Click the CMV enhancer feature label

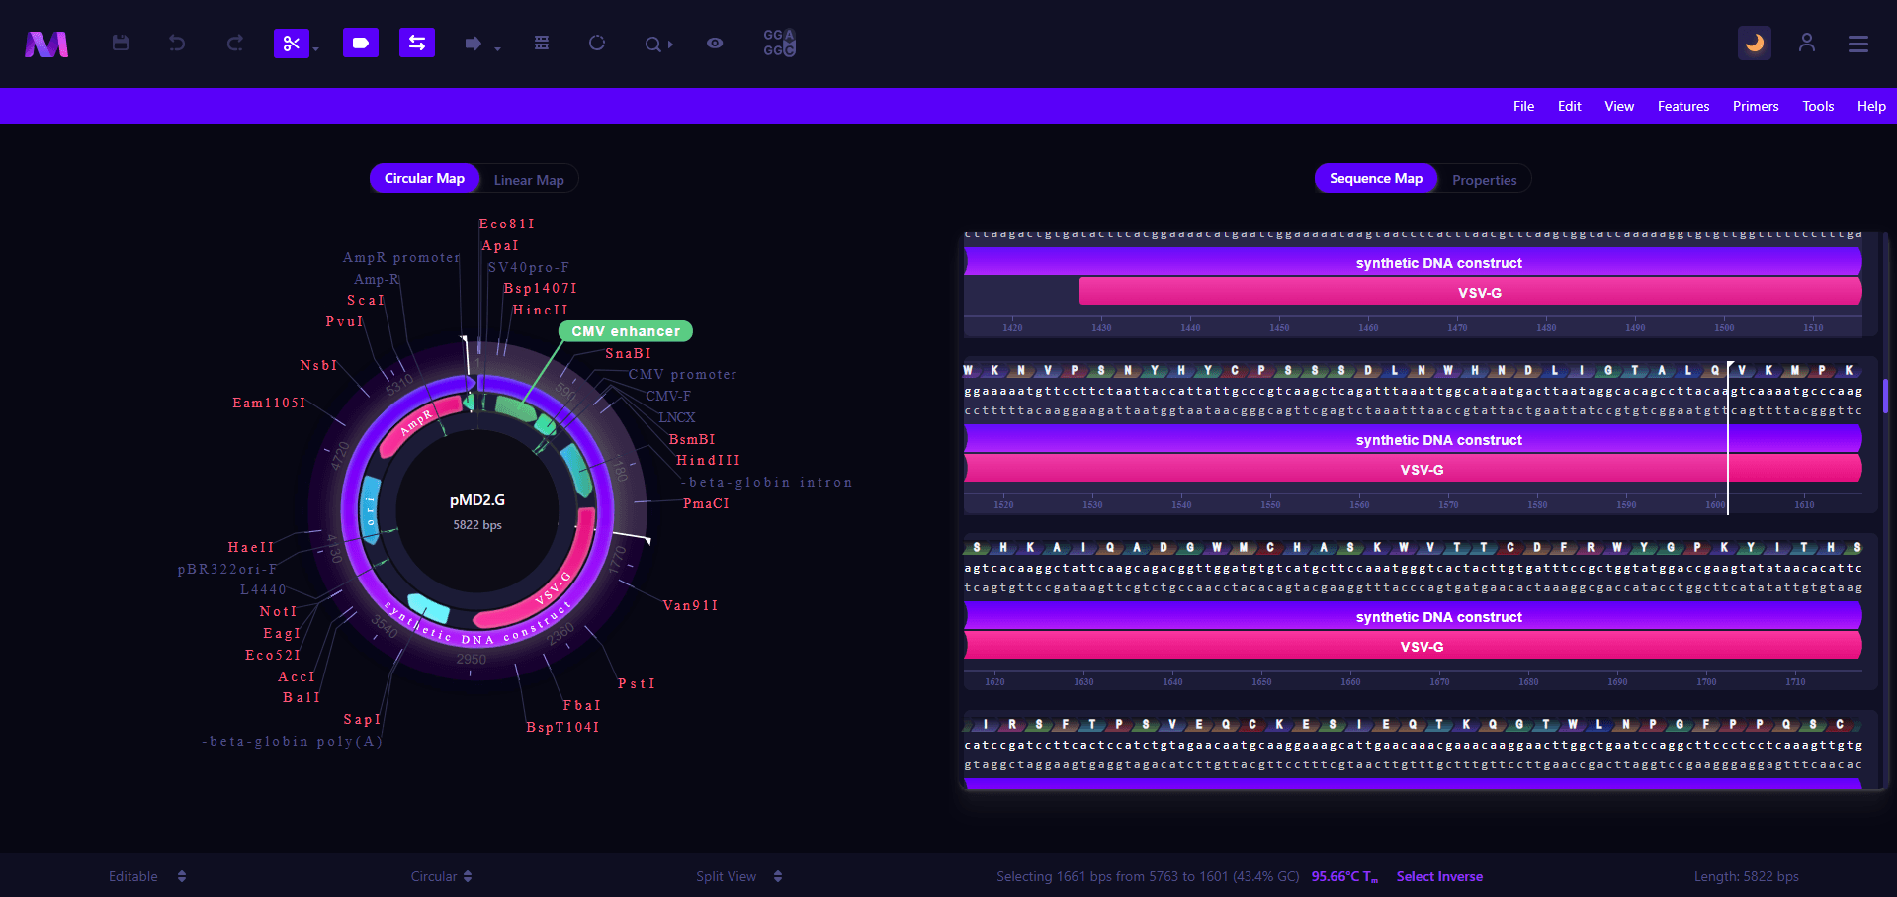(x=626, y=331)
